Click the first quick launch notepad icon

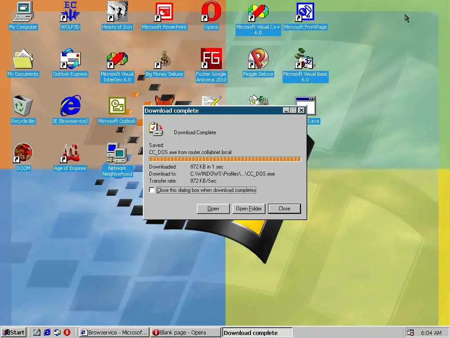[x=36, y=333]
